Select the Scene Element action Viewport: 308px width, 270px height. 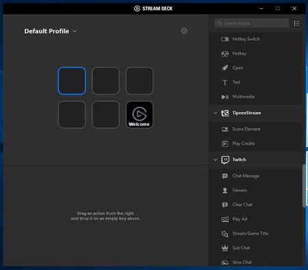pos(255,129)
